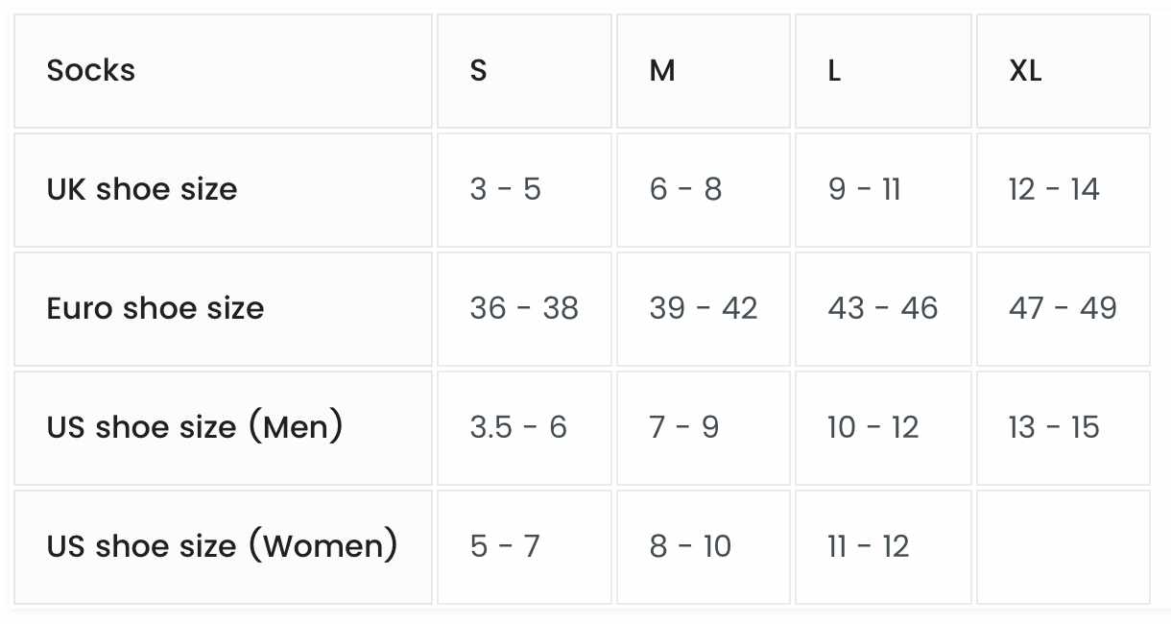Click the UK shoe size row label
Image resolution: width=1171 pixels, height=624 pixels.
(223, 190)
